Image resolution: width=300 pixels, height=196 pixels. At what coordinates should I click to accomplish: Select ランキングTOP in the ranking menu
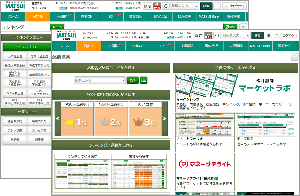27,47
